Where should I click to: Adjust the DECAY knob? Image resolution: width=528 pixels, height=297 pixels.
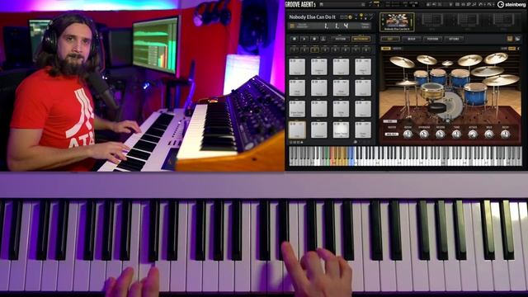(x=505, y=134)
